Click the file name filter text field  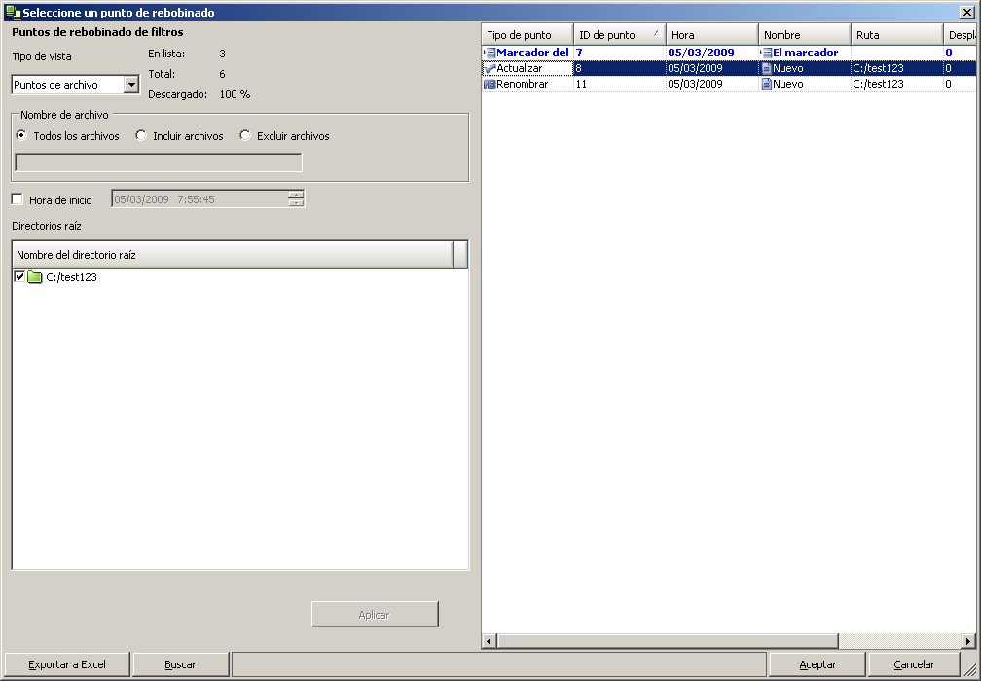click(x=159, y=162)
